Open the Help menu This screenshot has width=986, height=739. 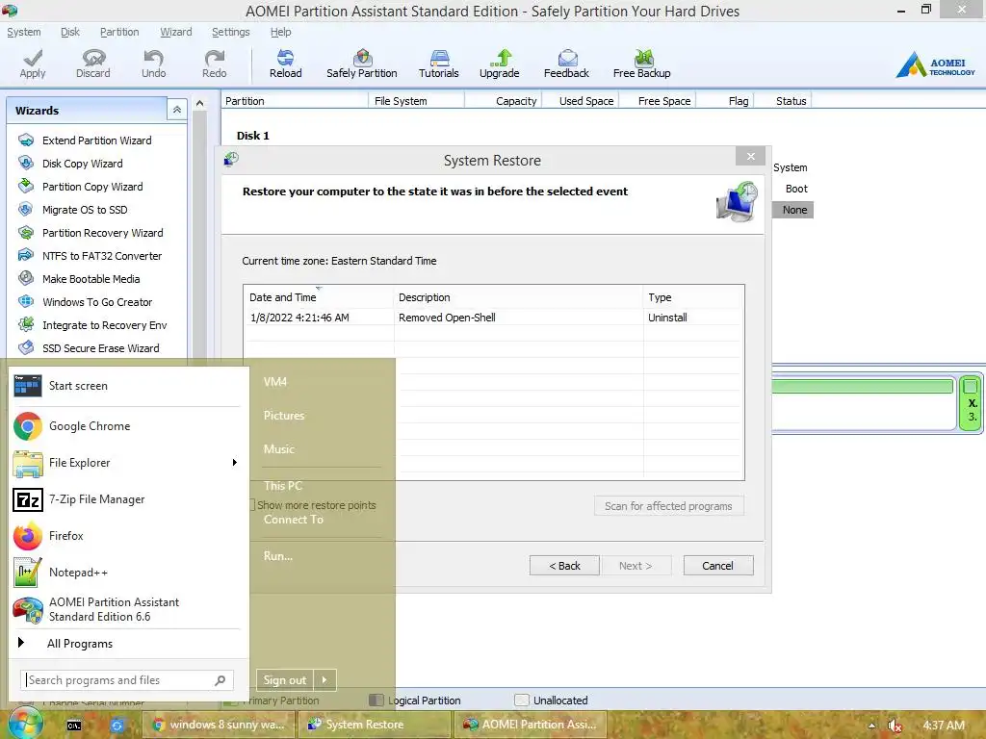point(280,32)
